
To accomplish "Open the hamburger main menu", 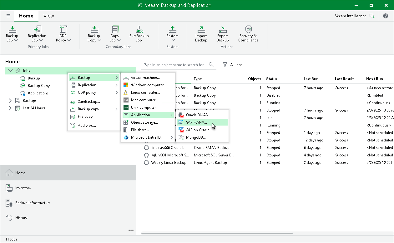I will [8, 16].
